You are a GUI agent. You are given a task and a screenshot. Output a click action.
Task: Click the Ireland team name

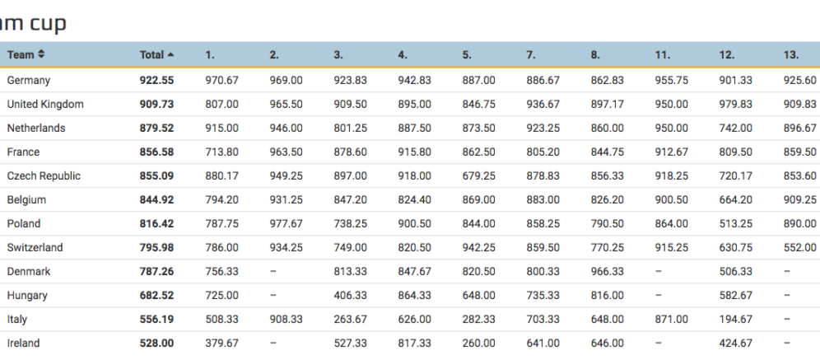[23, 344]
